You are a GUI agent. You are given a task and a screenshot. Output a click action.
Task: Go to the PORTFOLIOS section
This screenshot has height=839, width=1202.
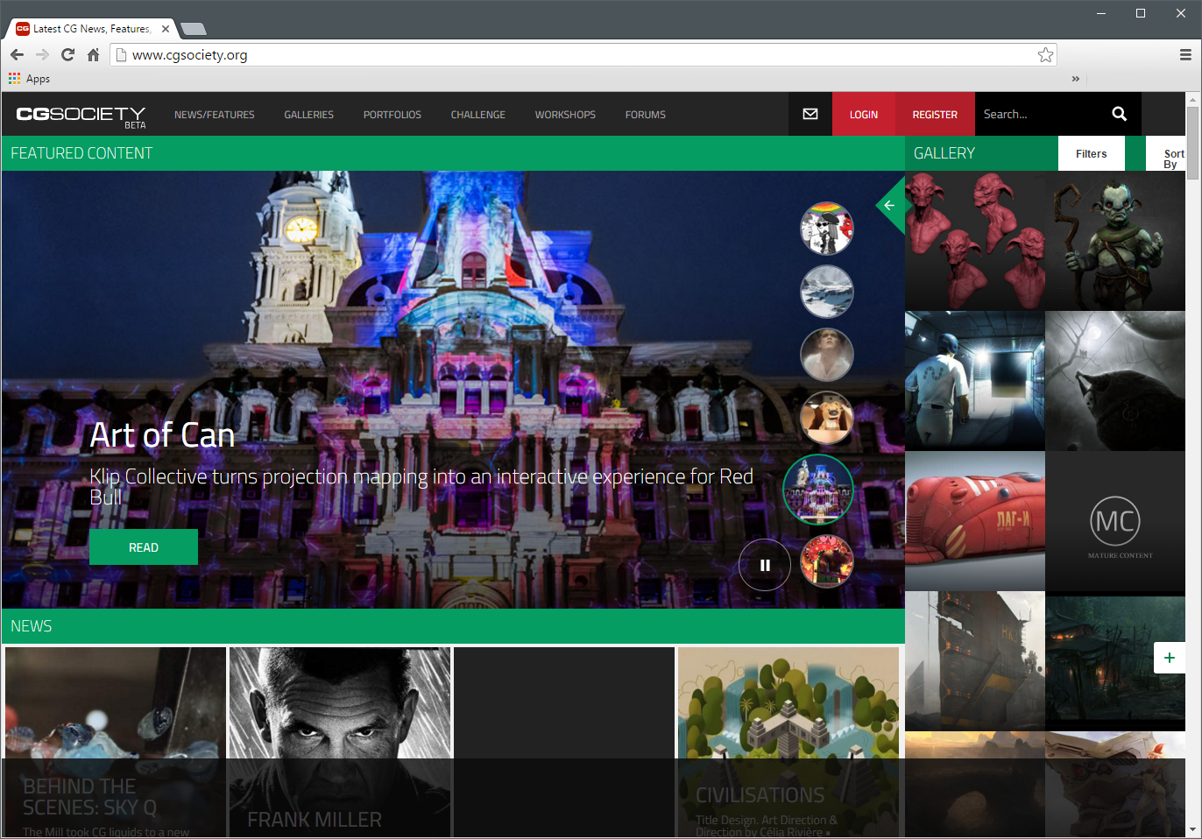[x=392, y=115]
